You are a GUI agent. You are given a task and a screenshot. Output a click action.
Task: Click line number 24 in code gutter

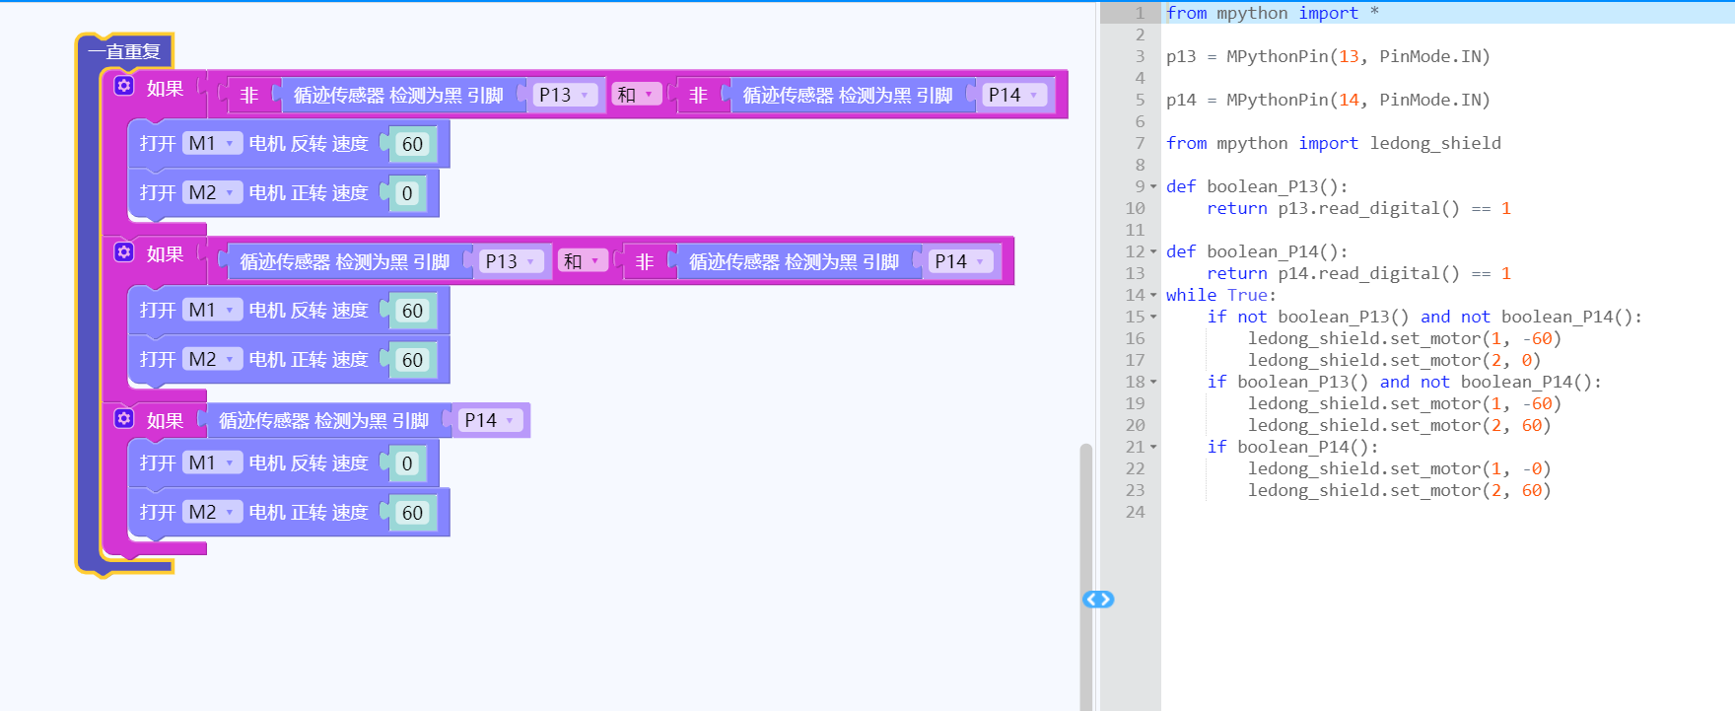[1135, 512]
